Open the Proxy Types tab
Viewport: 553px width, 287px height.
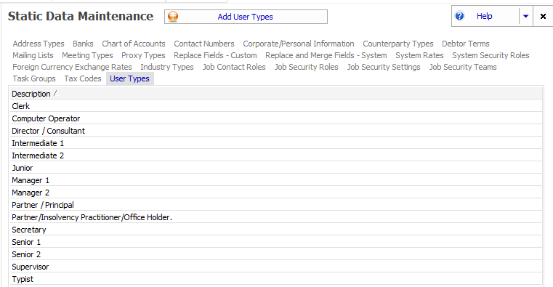pyautogui.click(x=144, y=55)
